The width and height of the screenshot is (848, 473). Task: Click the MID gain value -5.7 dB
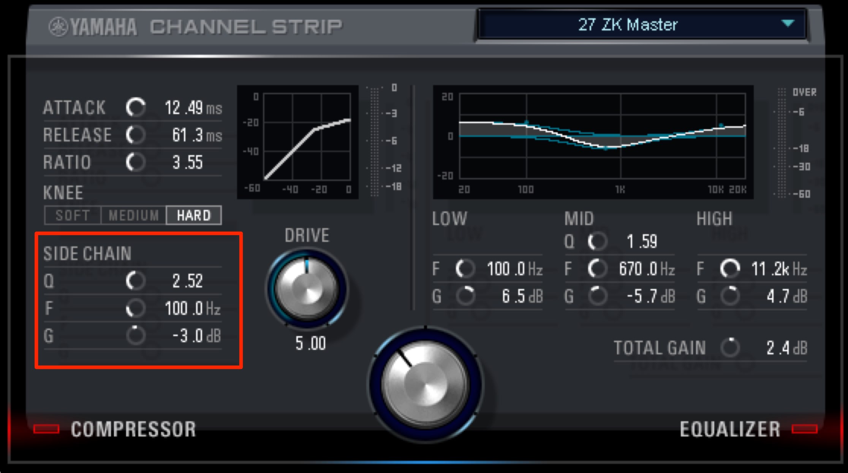(x=651, y=297)
